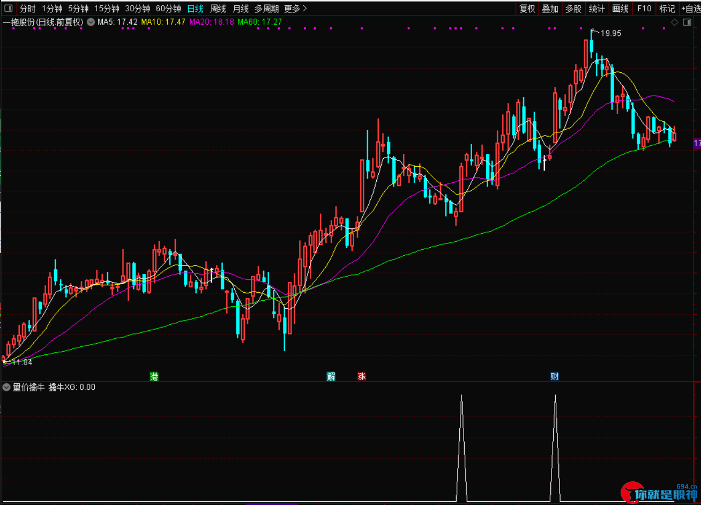Click the diamond icon near top right
Image resolution: width=701 pixels, height=505 pixels.
pos(674,23)
